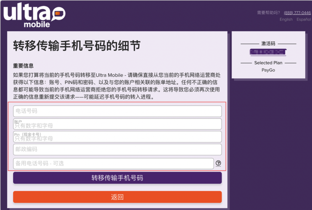Focus the 备用电话号码 optional field
The height and width of the screenshot is (210, 312).
click(x=113, y=164)
